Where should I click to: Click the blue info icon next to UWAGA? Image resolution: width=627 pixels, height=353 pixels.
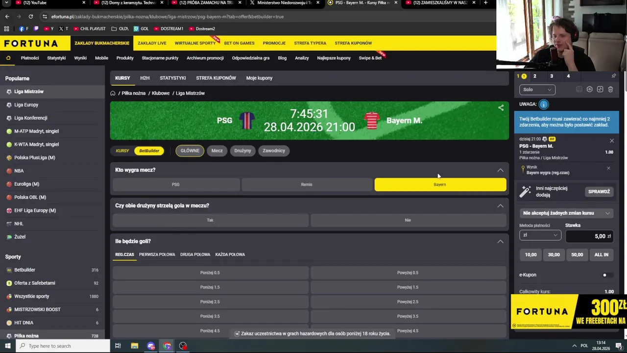[x=543, y=104]
